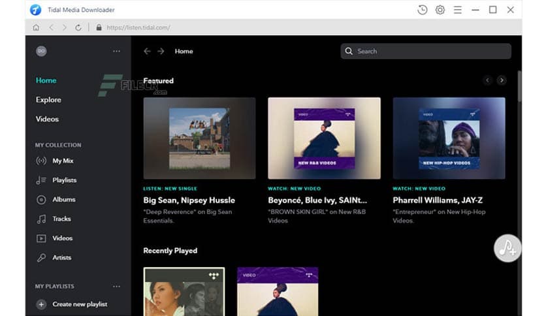
Task: Select Home in the sidebar
Action: click(46, 80)
